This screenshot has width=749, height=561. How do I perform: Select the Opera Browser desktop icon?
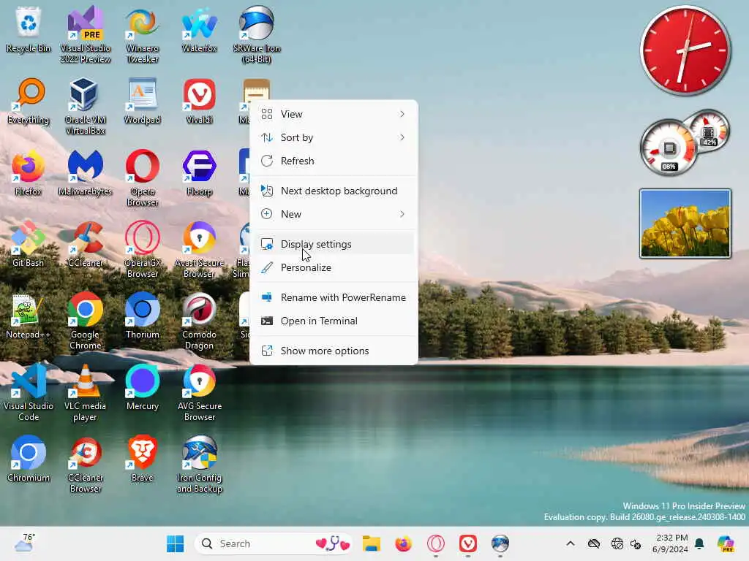point(143,178)
